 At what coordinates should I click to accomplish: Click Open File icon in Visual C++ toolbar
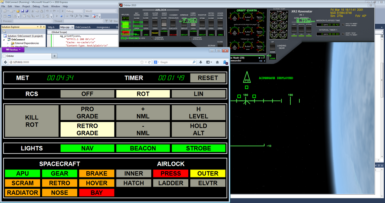click(x=18, y=11)
